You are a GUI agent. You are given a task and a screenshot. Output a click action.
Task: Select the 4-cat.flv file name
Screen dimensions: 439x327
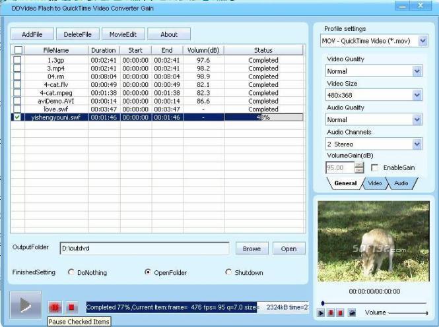coord(56,84)
